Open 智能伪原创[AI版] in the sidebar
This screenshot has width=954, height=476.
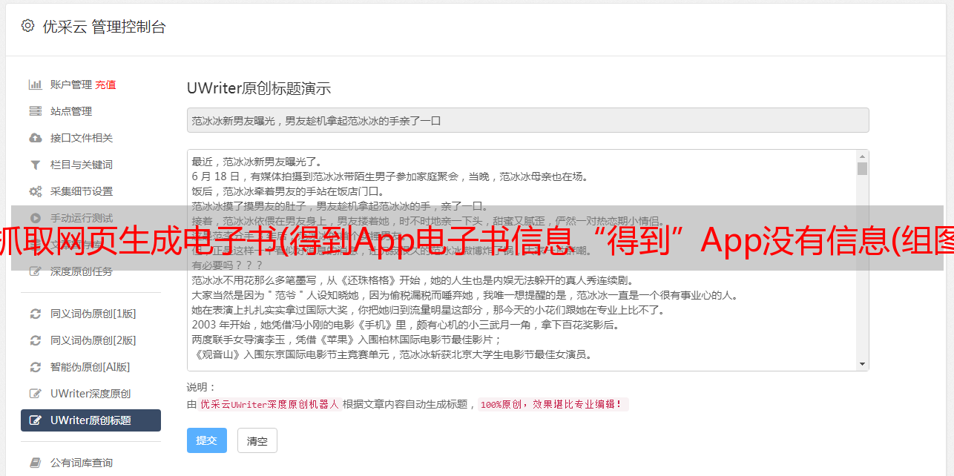(91, 367)
